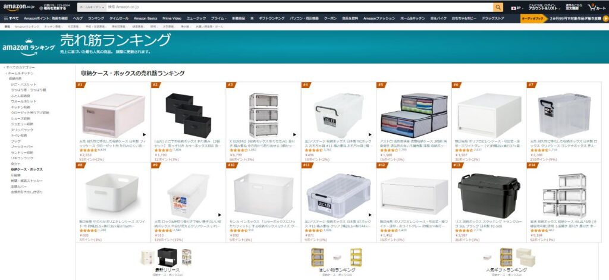
Task: Expand the account and lists menu
Action: tap(544, 7)
